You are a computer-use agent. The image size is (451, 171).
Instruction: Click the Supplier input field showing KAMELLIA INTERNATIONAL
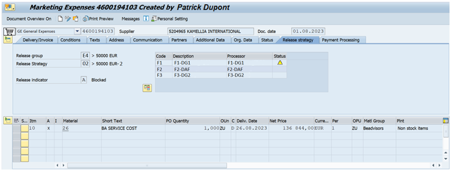click(x=211, y=31)
